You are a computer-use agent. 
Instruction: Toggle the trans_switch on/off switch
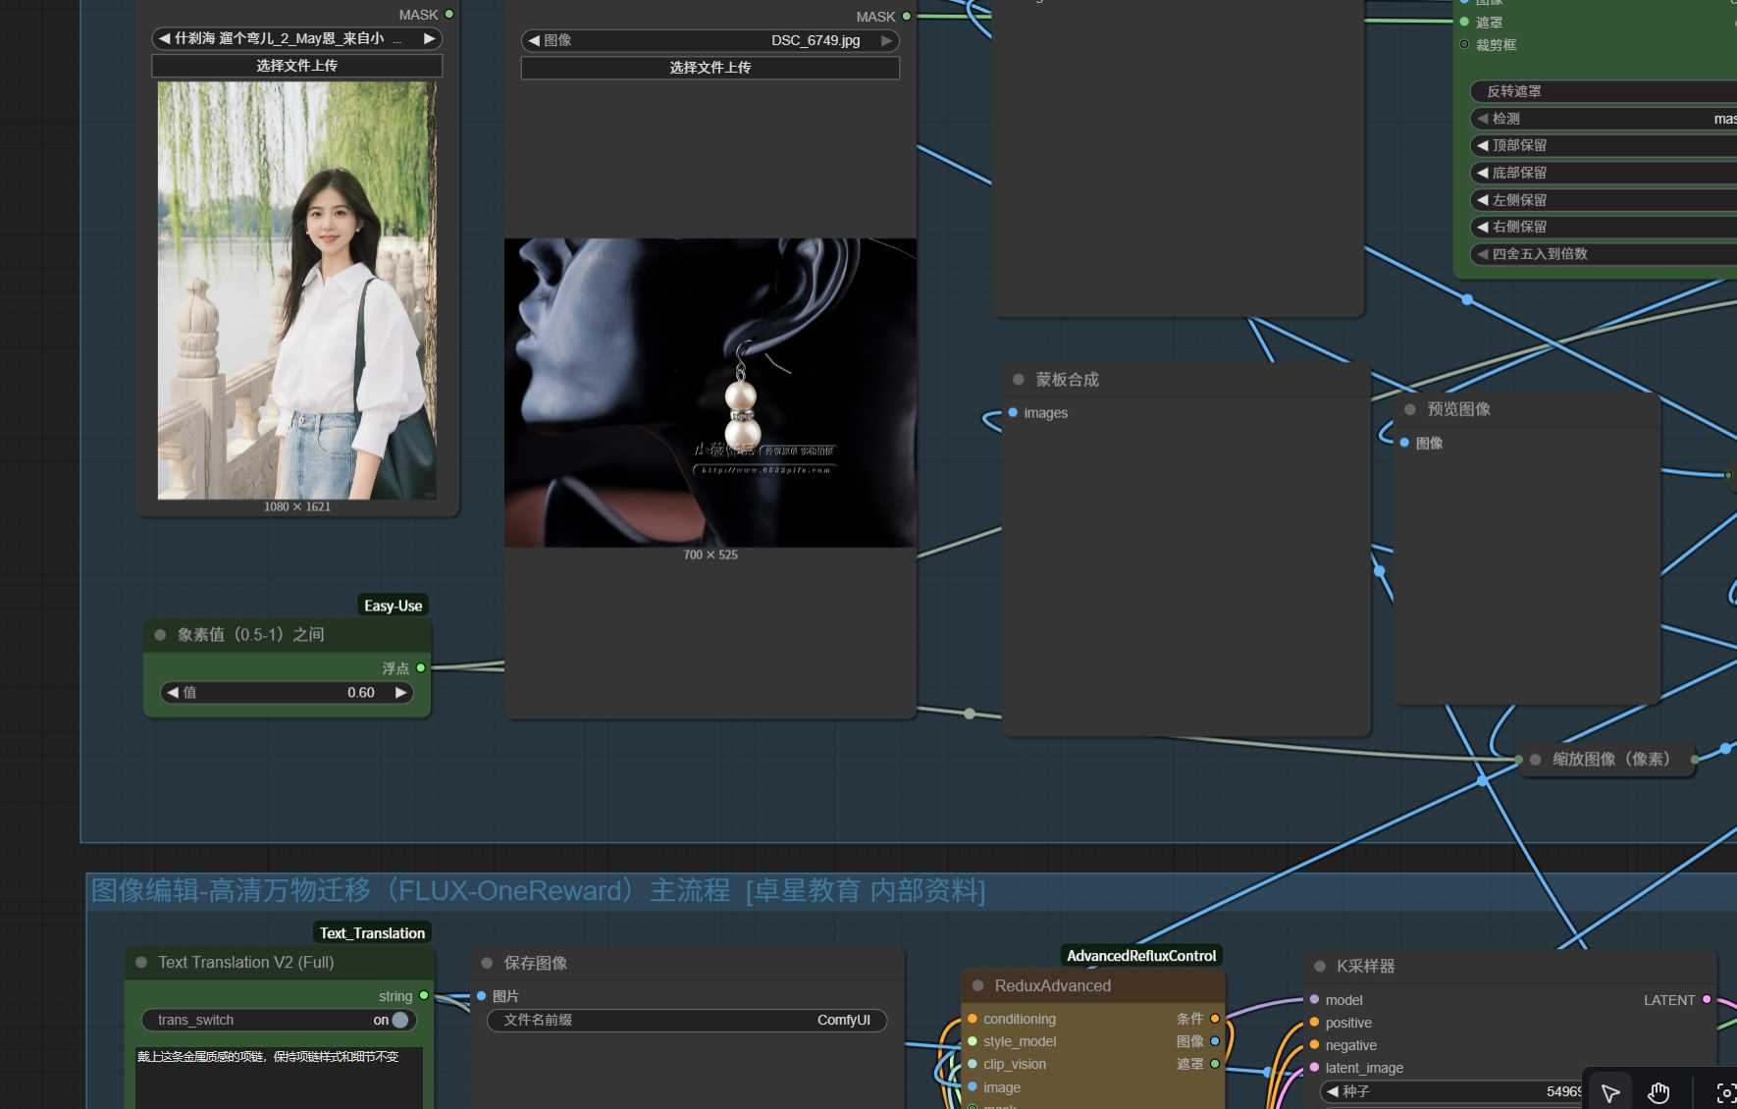(398, 1020)
